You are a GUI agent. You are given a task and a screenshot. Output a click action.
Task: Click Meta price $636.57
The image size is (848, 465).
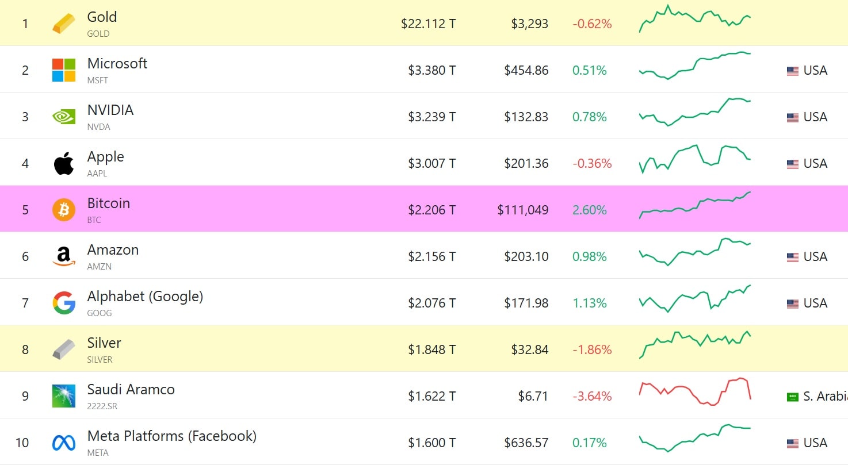(x=526, y=443)
